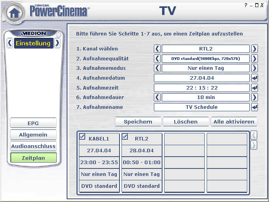Switch to previous Aufnahmemodus
Viewport: 269px width, 202px height.
tap(157, 68)
